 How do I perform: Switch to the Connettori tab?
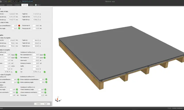tap(17, 5)
